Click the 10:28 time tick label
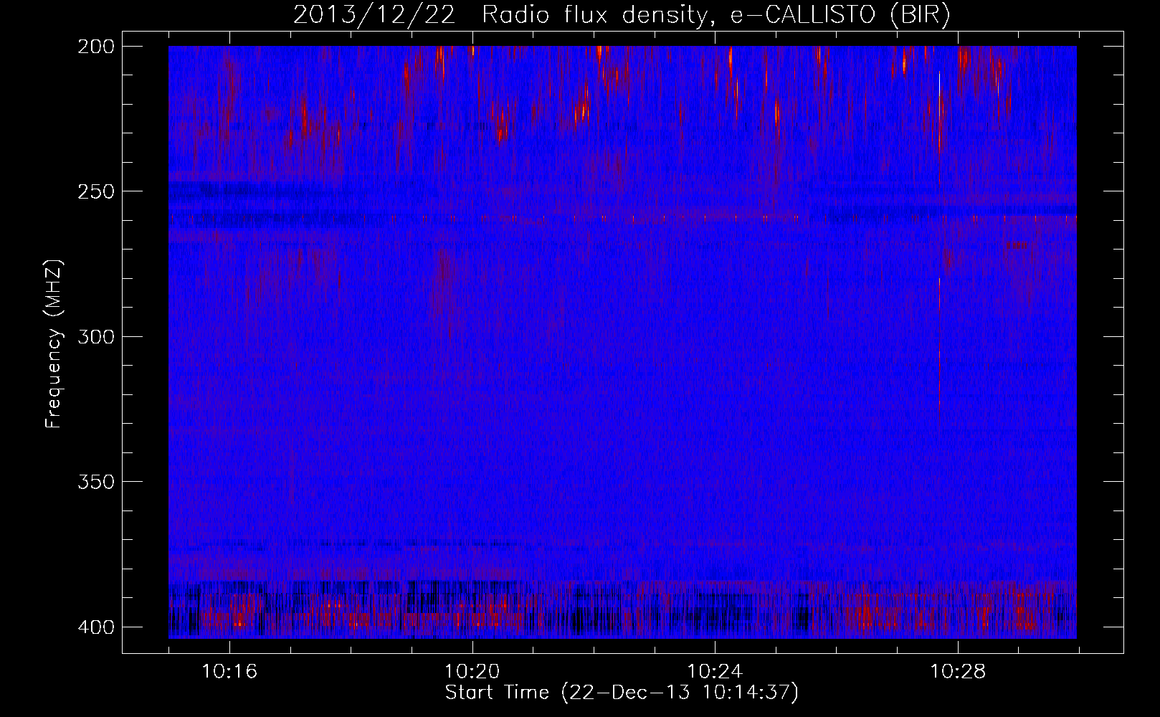 coord(958,671)
